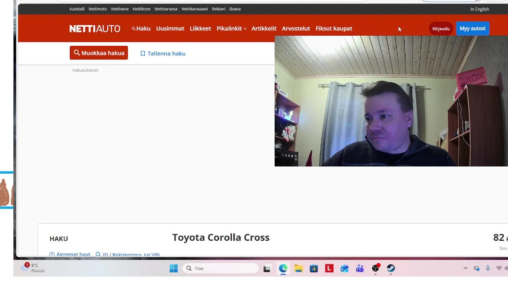Open Fiksut kaupat page
The image size is (508, 285).
click(x=334, y=28)
